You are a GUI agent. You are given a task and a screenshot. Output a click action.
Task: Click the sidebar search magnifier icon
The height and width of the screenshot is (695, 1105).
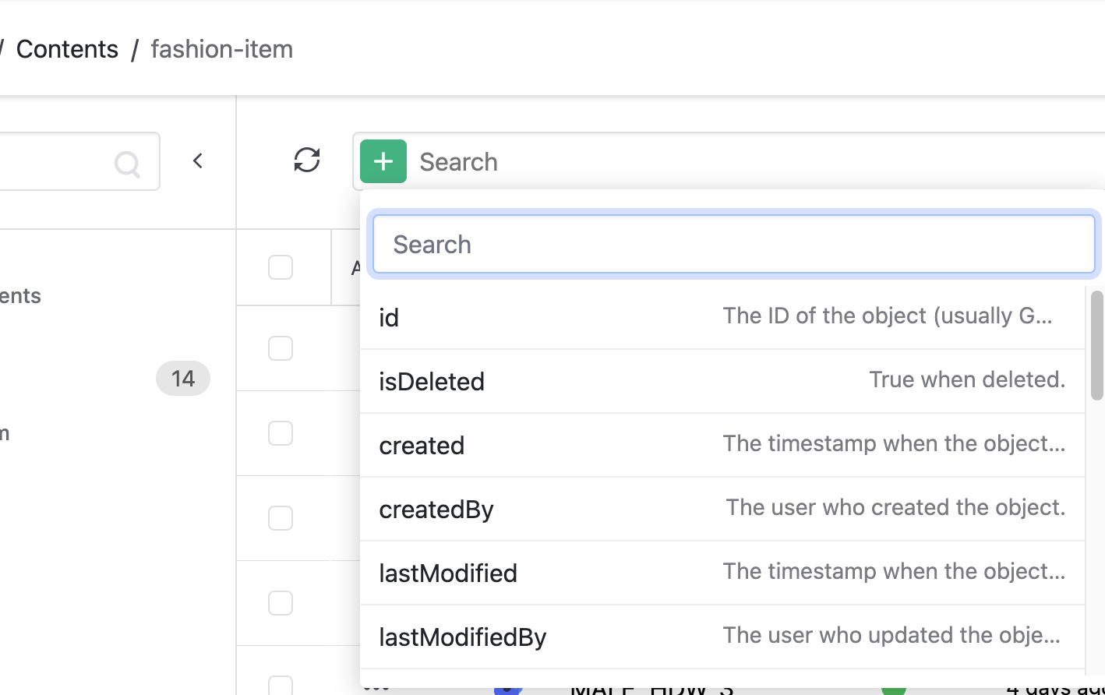[127, 164]
